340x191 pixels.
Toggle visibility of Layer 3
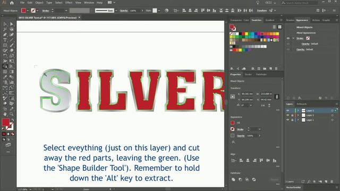click(288, 111)
